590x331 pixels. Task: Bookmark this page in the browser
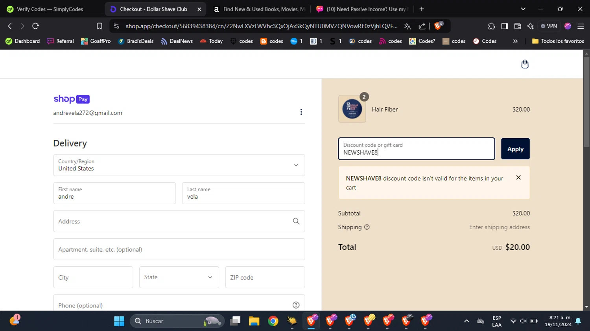100,26
